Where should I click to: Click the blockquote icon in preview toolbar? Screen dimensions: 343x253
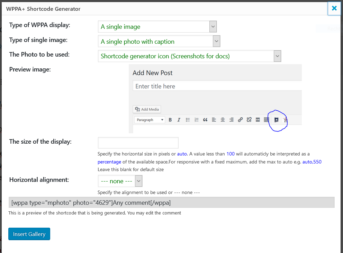[205, 120]
